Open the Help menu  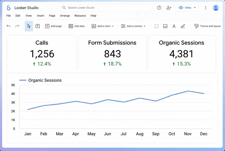coord(93,16)
